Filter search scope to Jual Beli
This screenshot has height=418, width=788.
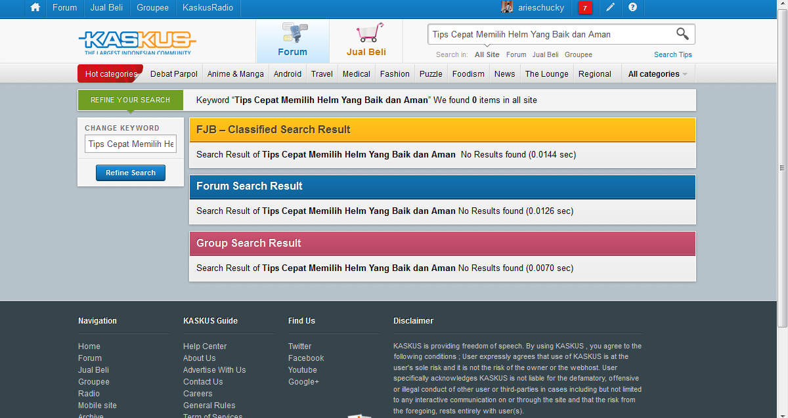click(546, 54)
